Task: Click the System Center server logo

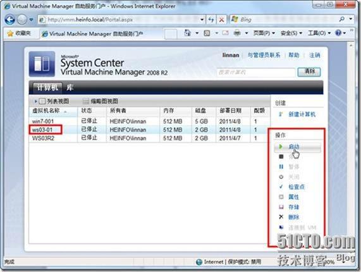Action: pos(42,64)
